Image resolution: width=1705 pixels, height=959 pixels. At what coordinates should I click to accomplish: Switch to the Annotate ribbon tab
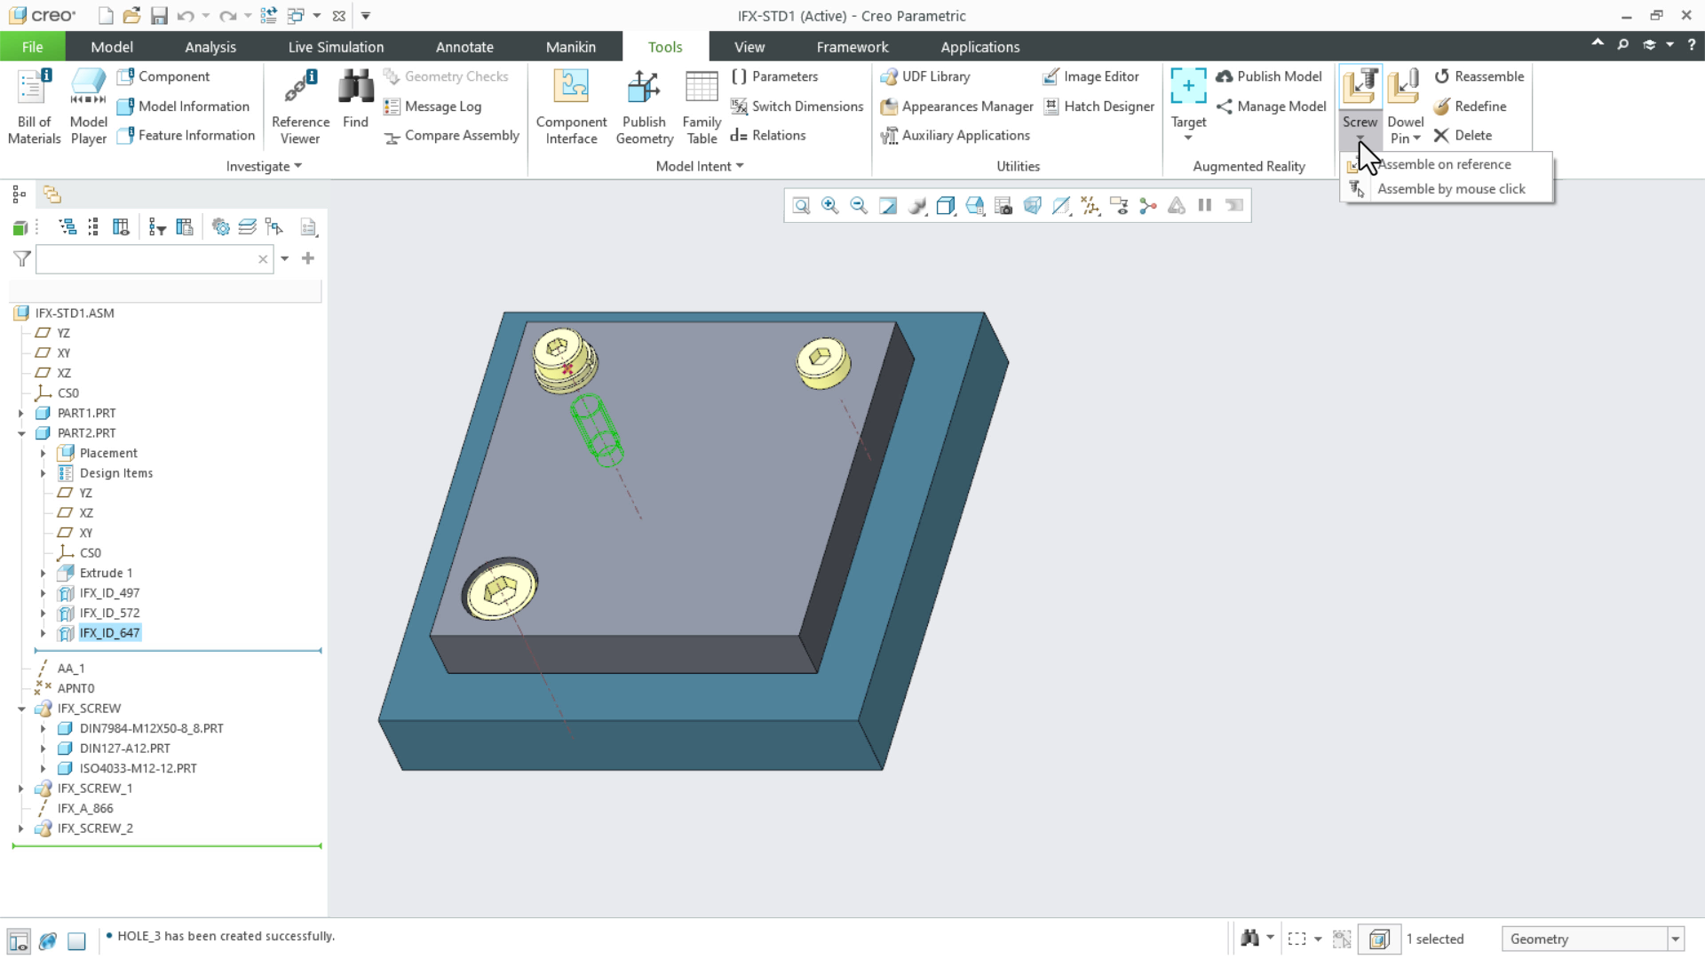click(465, 46)
